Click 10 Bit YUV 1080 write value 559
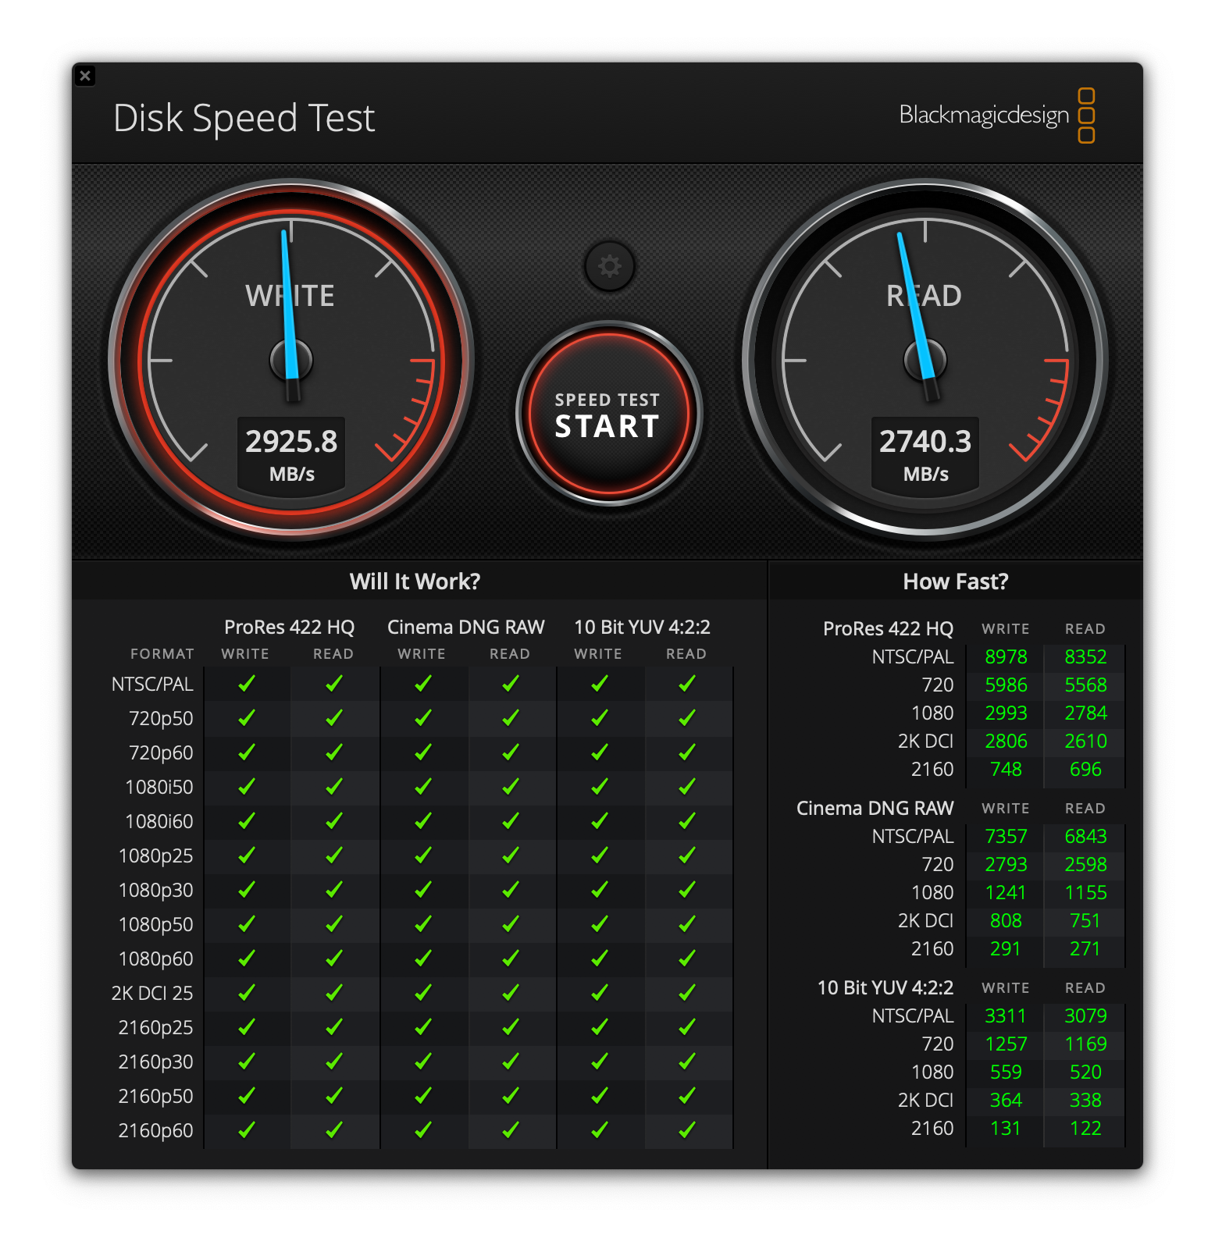This screenshot has width=1215, height=1252. pyautogui.click(x=1006, y=1072)
